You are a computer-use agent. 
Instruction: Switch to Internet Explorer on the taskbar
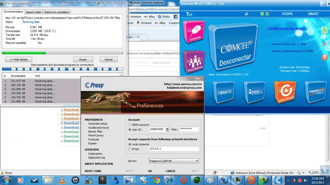point(169,180)
